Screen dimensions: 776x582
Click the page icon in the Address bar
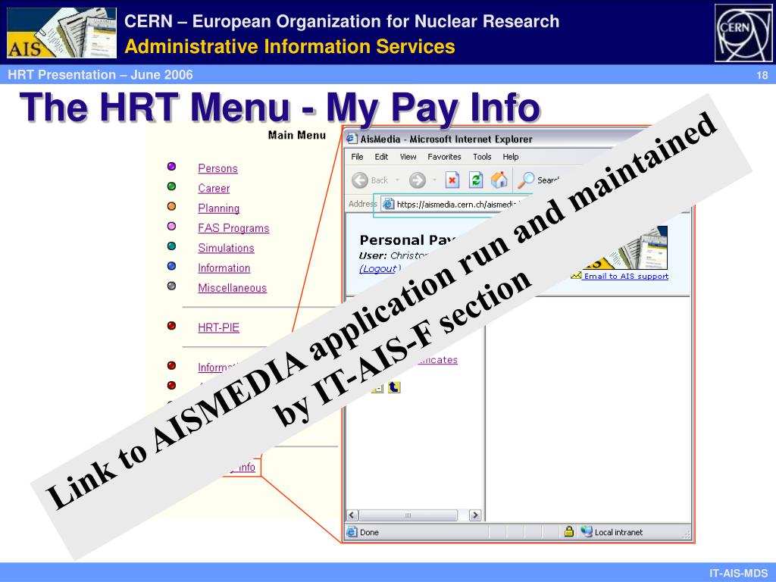(x=389, y=204)
